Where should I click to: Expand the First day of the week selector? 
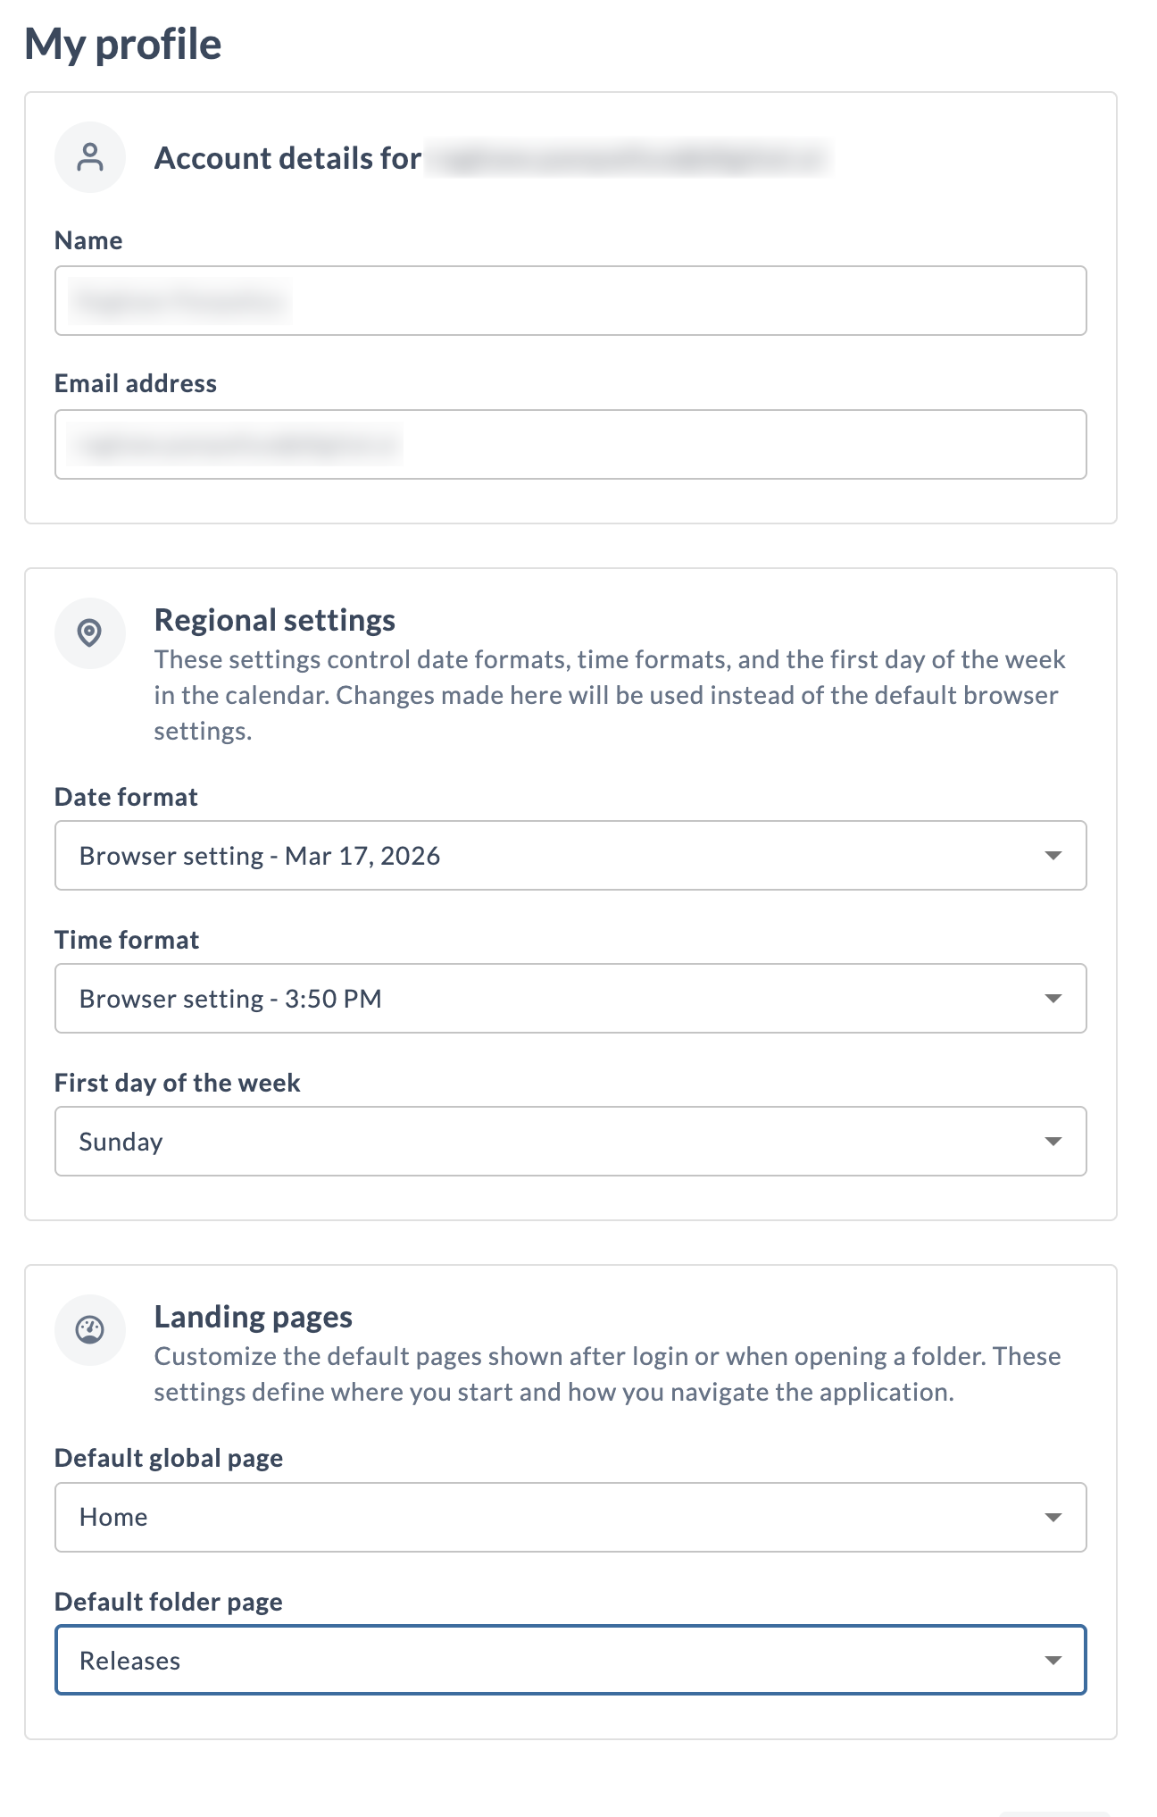570,1141
